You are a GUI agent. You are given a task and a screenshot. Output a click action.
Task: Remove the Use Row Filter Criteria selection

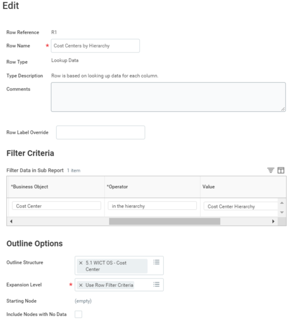pyautogui.click(x=81, y=285)
